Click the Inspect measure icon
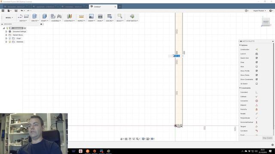 click(81, 16)
